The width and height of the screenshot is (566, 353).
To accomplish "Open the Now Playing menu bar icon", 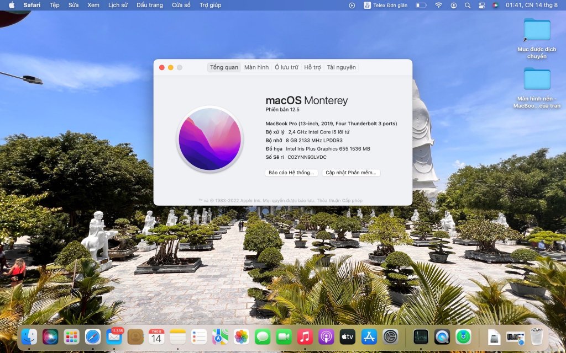I will point(352,5).
